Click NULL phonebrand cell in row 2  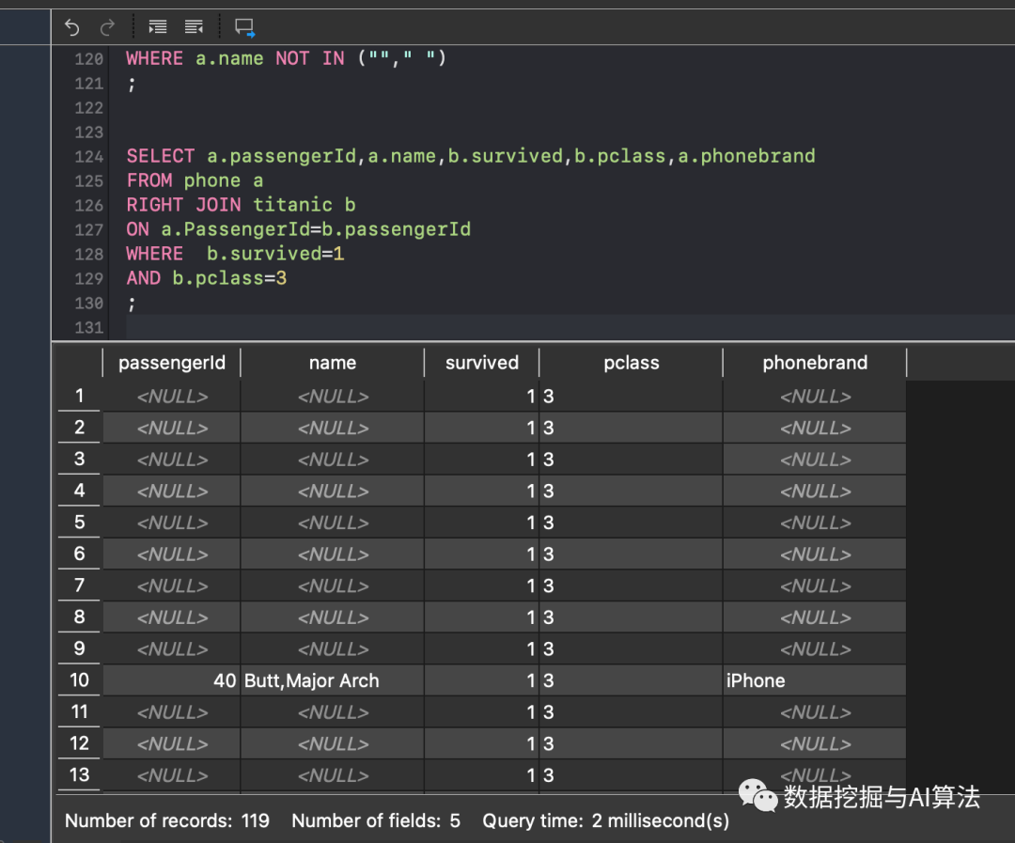(x=814, y=428)
